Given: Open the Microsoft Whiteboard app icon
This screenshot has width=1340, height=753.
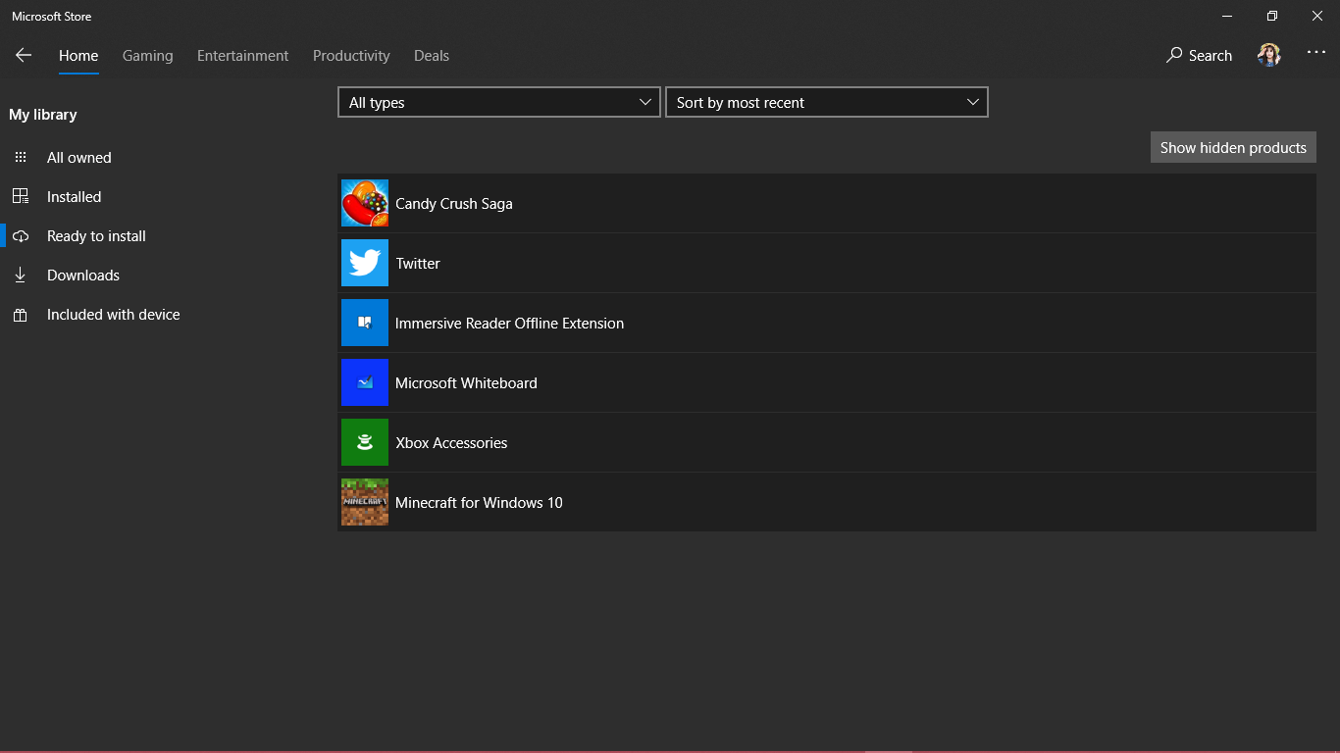Looking at the screenshot, I should point(365,382).
